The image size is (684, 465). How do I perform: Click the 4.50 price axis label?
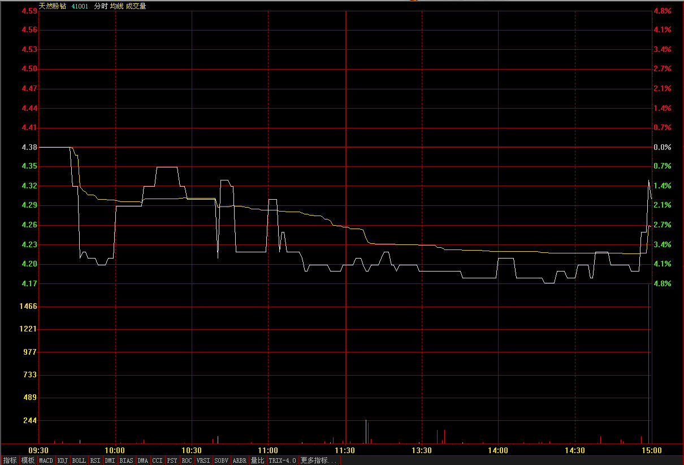[29, 69]
